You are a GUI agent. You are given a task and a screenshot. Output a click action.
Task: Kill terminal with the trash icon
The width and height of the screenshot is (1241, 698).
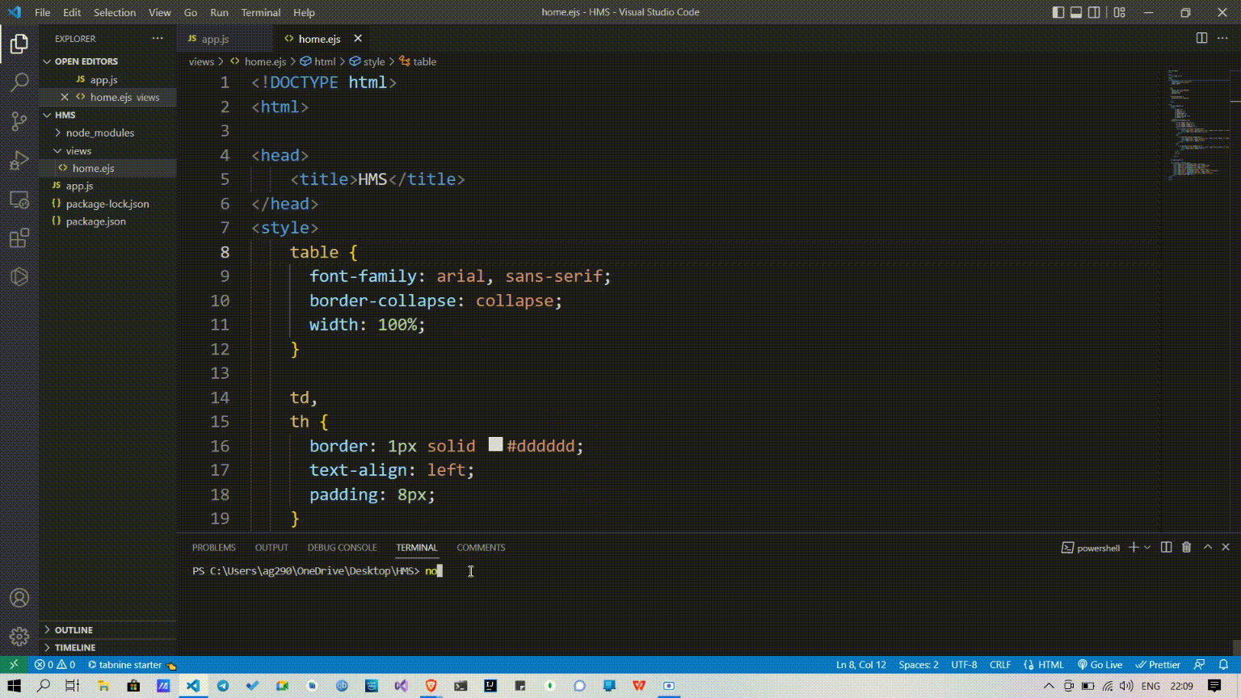click(1186, 548)
